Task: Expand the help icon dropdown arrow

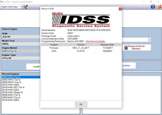Action: pyautogui.click(x=156, y=7)
